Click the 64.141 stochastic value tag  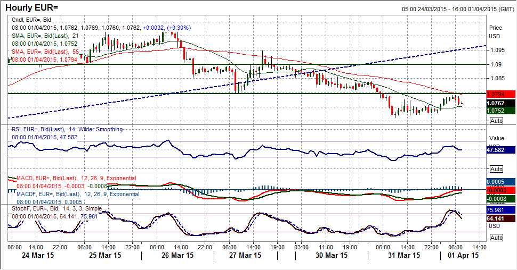pyautogui.click(x=501, y=218)
